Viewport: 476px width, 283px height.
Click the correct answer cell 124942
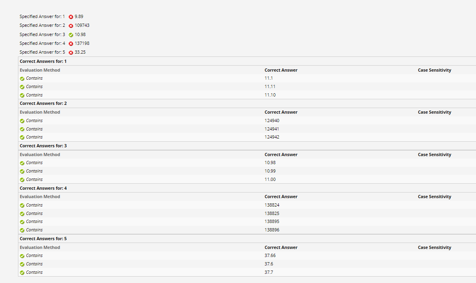(272, 137)
